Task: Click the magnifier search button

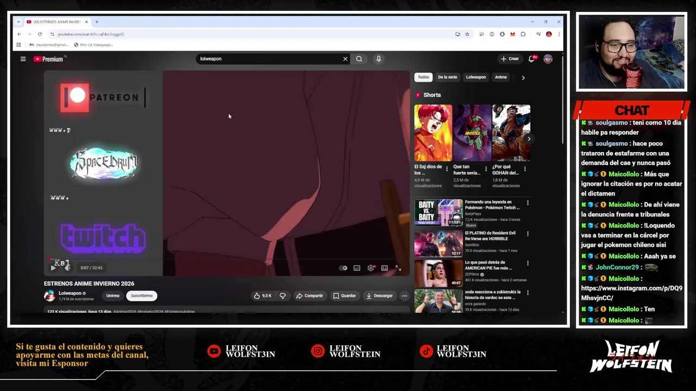Action: [359, 59]
